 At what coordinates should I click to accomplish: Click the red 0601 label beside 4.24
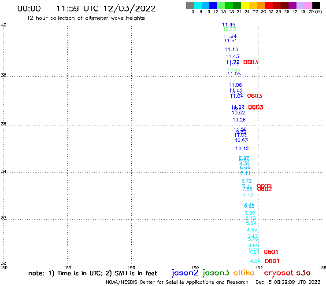(272, 261)
